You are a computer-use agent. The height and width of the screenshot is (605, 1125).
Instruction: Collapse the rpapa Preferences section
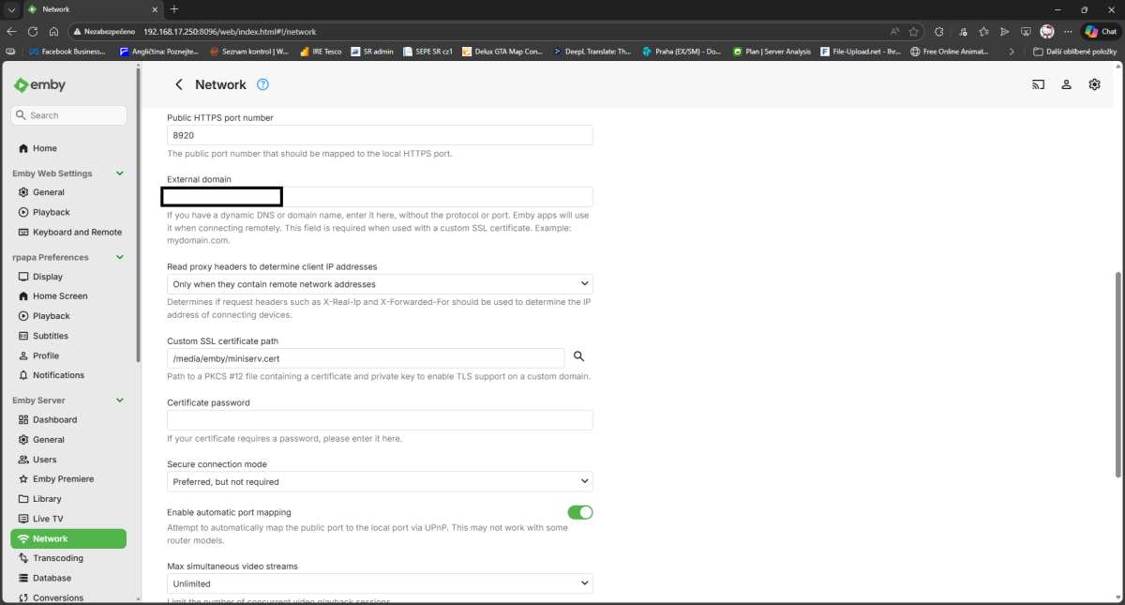click(x=119, y=256)
